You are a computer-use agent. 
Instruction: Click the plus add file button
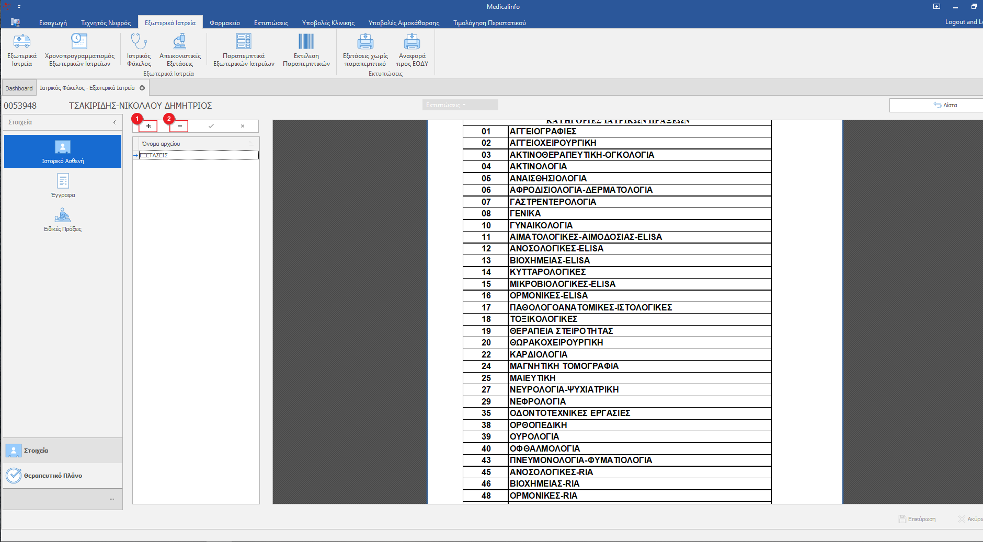(x=148, y=126)
